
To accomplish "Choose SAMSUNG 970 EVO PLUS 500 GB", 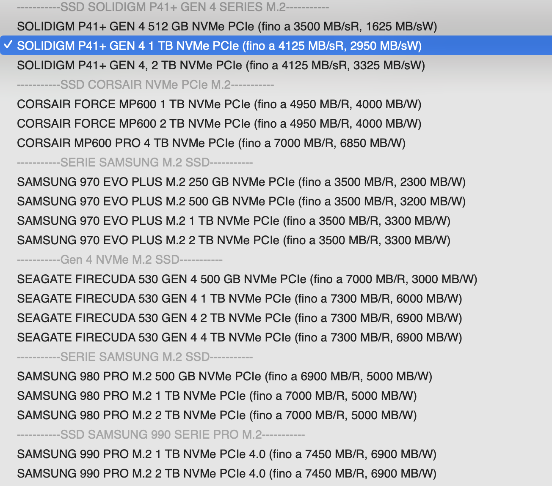I will pyautogui.click(x=276, y=201).
